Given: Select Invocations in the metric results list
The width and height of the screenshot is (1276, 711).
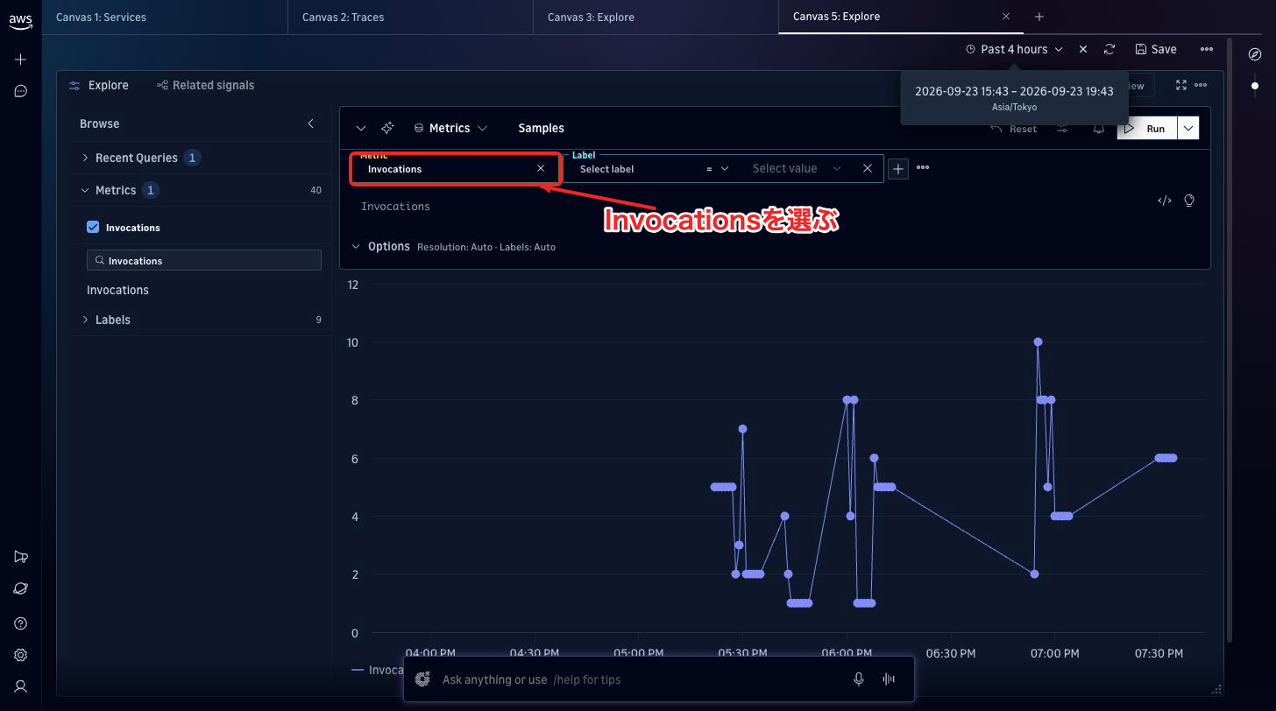Looking at the screenshot, I should click(117, 290).
